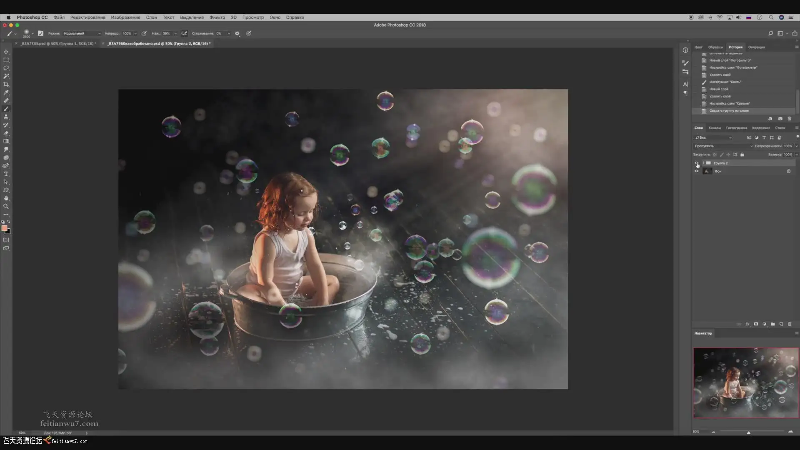Open the brush Режим Нормальный dropdown

[x=82, y=33]
